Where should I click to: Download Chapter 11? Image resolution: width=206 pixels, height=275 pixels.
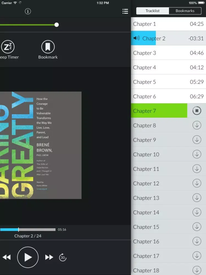pyautogui.click(x=197, y=169)
